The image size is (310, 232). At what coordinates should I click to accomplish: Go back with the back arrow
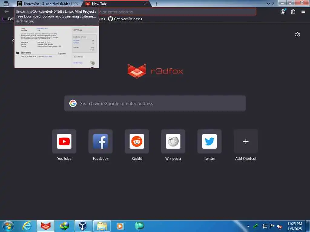pos(7,12)
